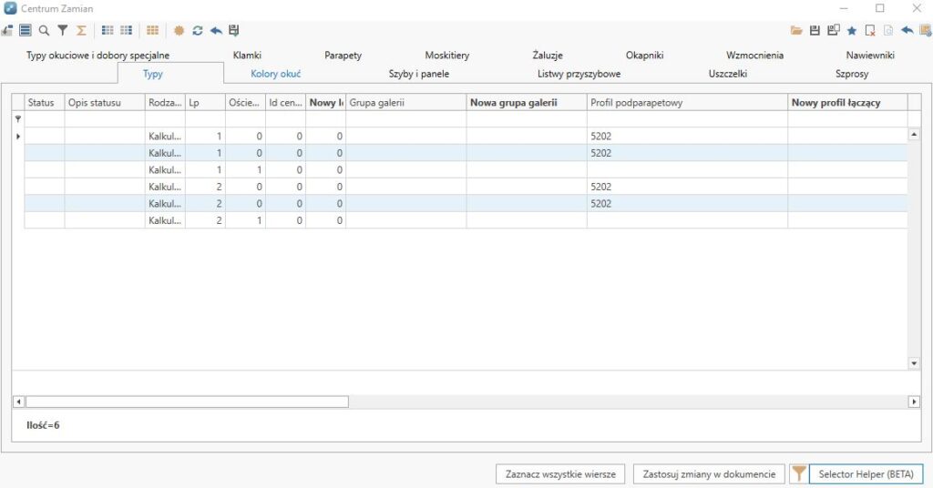The width and height of the screenshot is (933, 488).
Task: Click the horizontal scrollbar right arrow
Action: click(914, 402)
